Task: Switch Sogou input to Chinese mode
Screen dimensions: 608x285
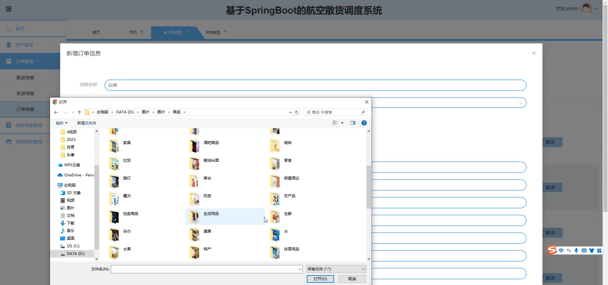Action: (x=561, y=250)
